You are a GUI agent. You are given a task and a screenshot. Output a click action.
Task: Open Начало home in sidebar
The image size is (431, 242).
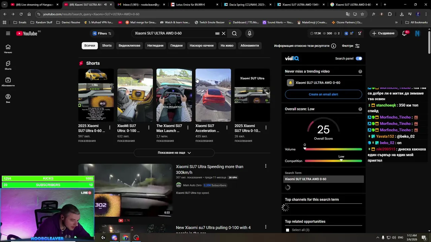[x=8, y=49]
